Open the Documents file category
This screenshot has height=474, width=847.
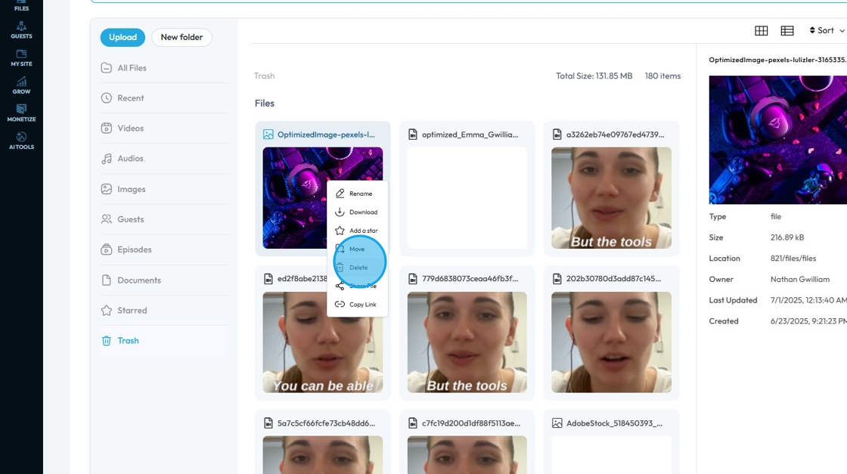pyautogui.click(x=164, y=280)
